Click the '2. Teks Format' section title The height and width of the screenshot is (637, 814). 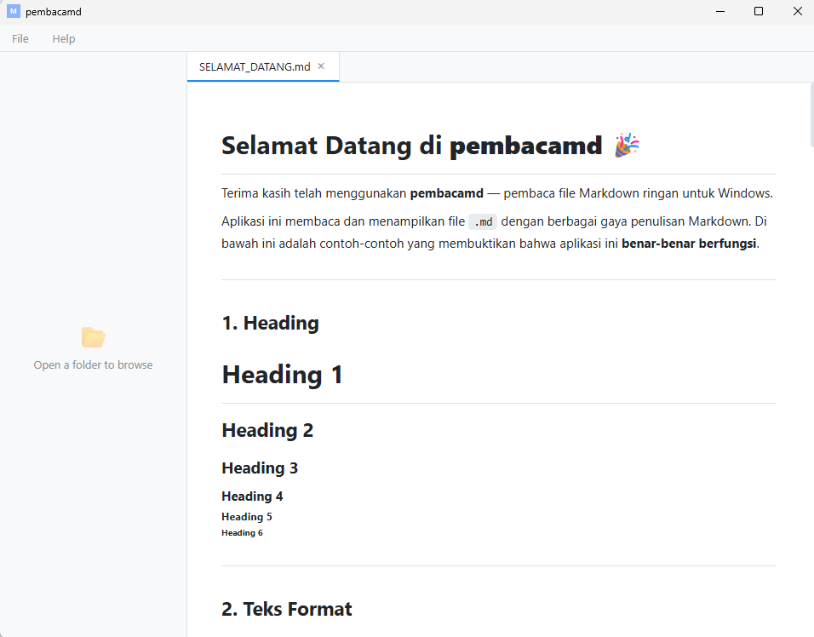tap(287, 609)
